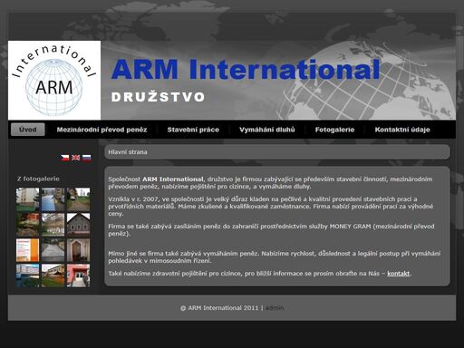The width and height of the screenshot is (464, 348).
Task: Open Kontaktní údaje page
Action: 402,130
